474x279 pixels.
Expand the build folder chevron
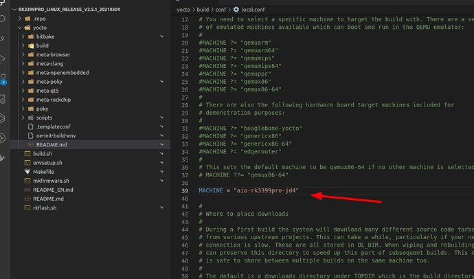[x=23, y=45]
